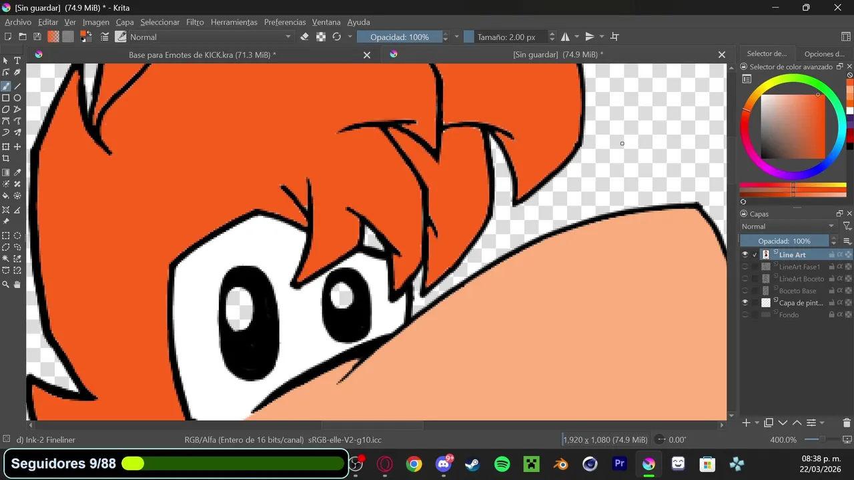Move layer up with chevron arrow

797,423
